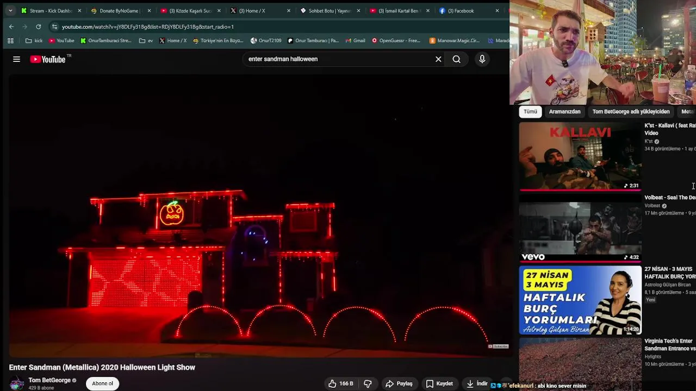Select the Aramanızdan filter chip

564,111
